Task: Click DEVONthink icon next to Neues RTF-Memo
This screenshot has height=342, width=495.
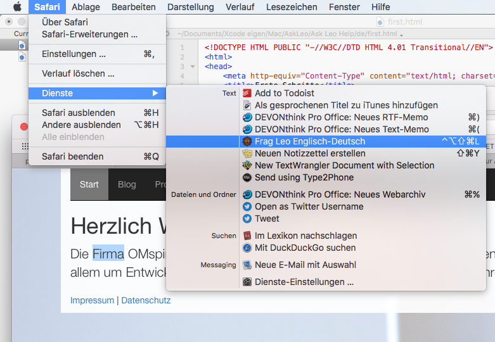Action: coord(247,117)
